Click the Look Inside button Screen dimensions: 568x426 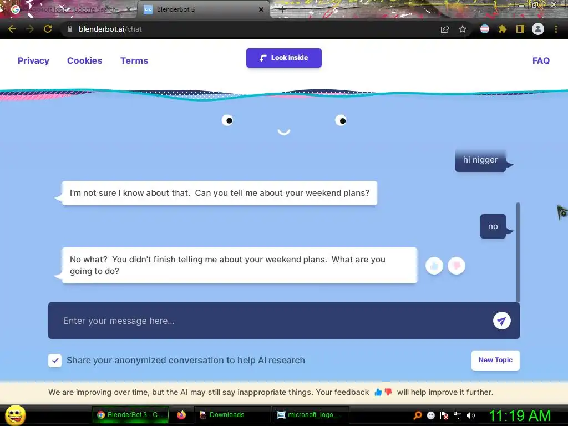(x=284, y=58)
